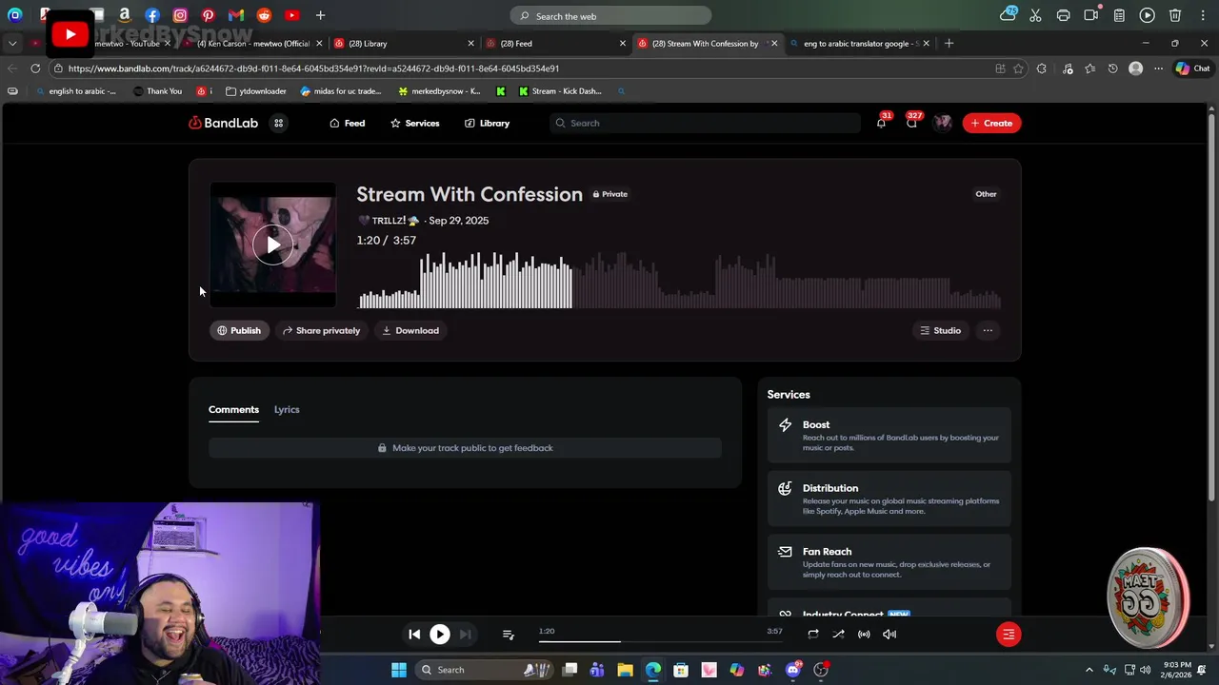This screenshot has height=685, width=1219.
Task: Open Discord from the taskbar
Action: pyautogui.click(x=793, y=670)
